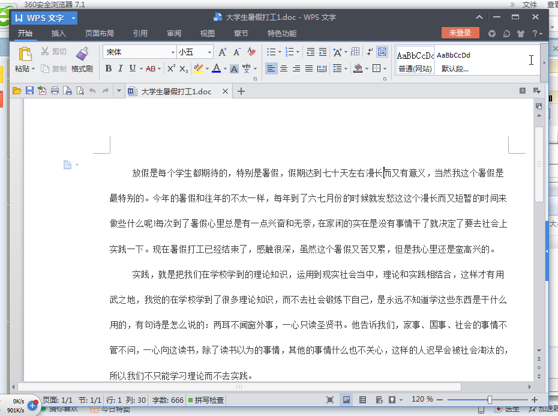Image resolution: width=558 pixels, height=416 pixels.
Task: Increase paragraph indent
Action: [322, 52]
